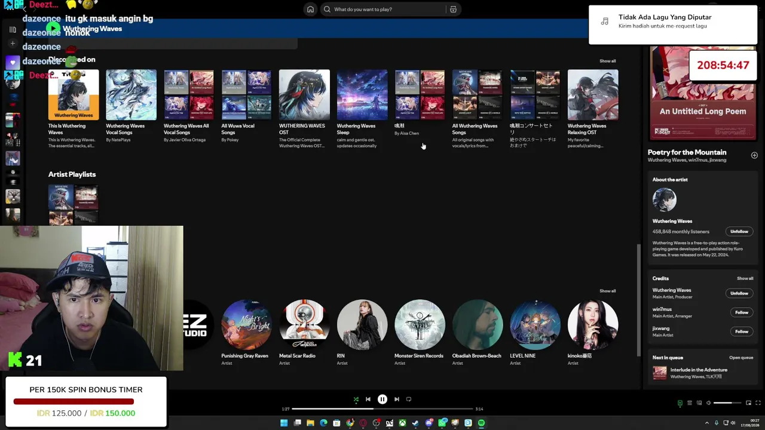This screenshot has height=430, width=765.
Task: Open queue from Next in queue
Action: pyautogui.click(x=741, y=358)
